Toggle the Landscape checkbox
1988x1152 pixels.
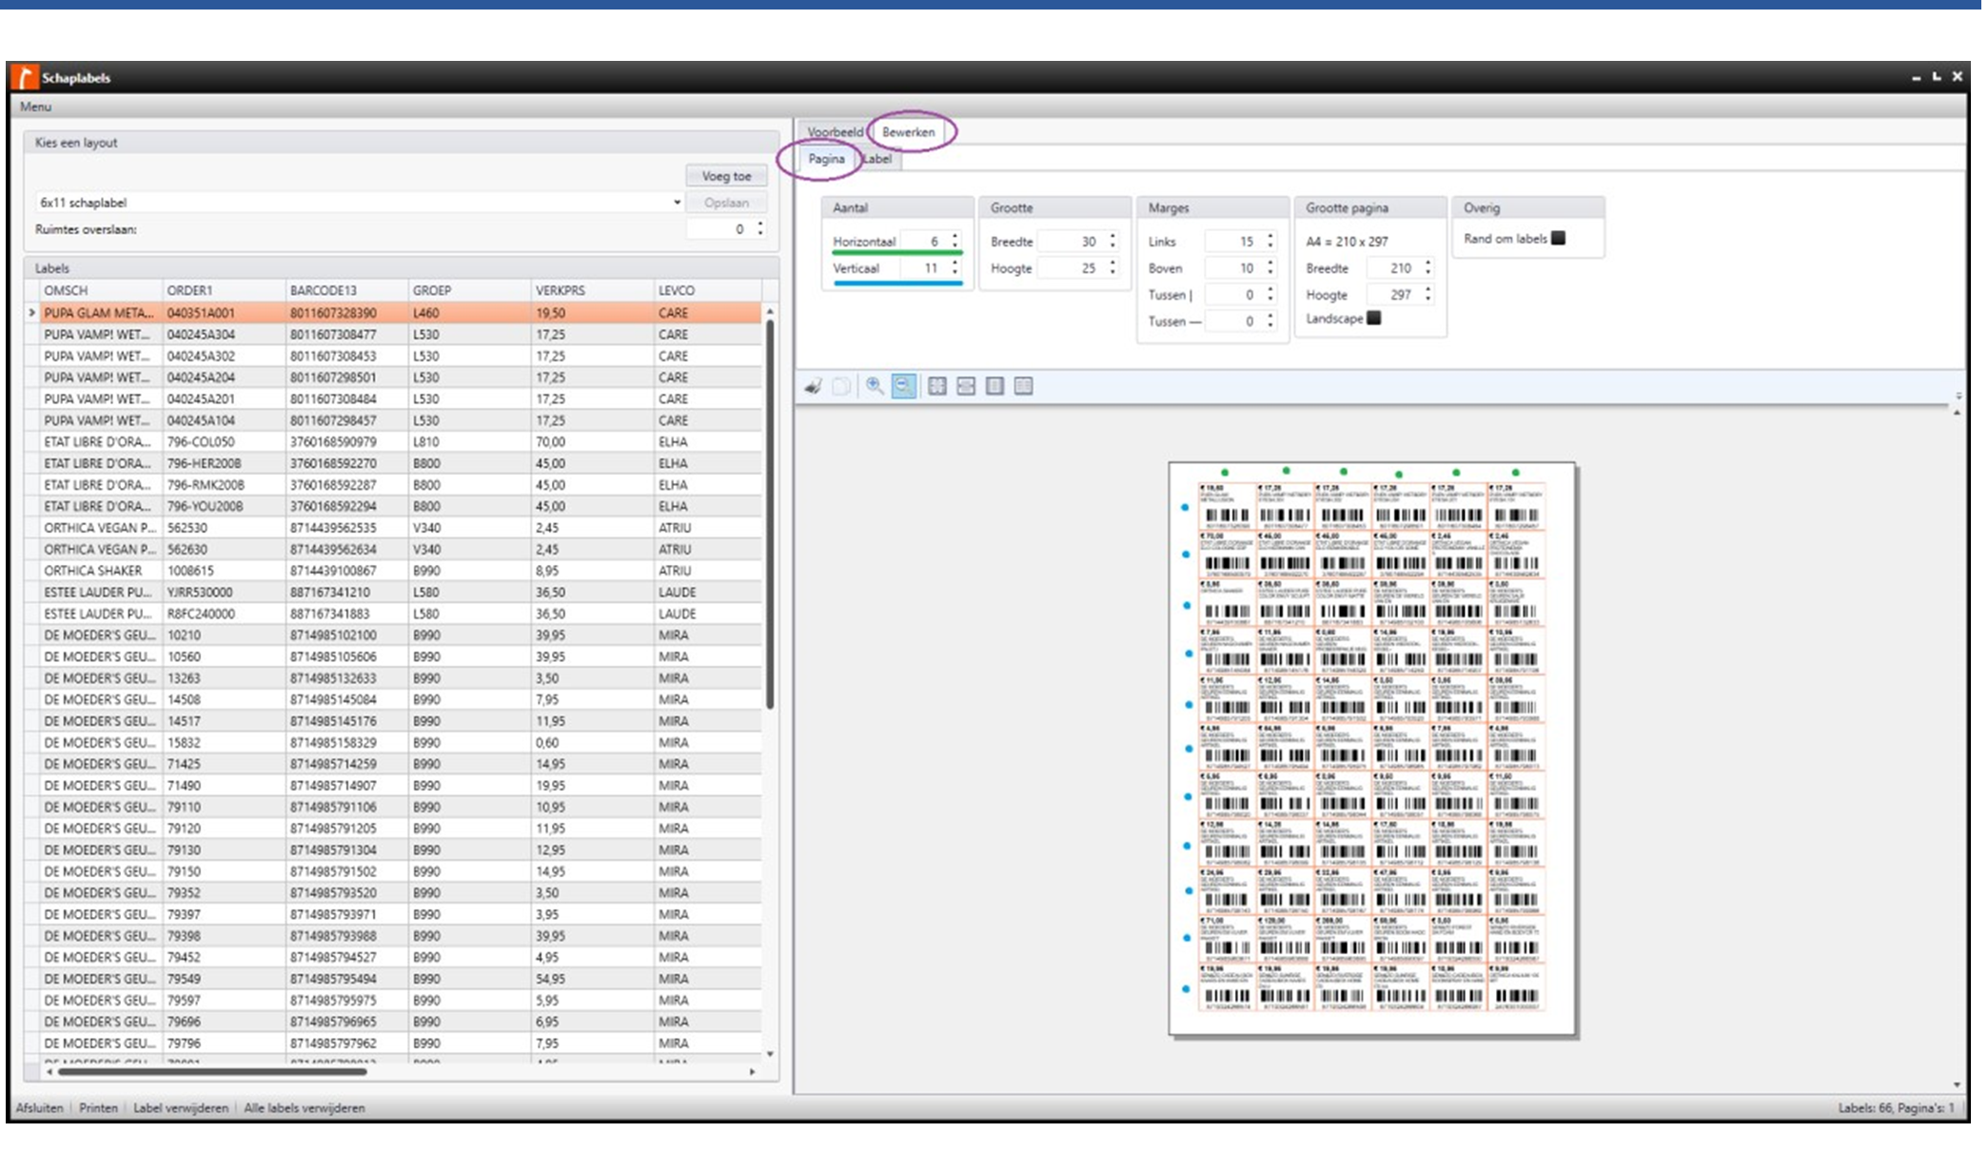pos(1373,319)
